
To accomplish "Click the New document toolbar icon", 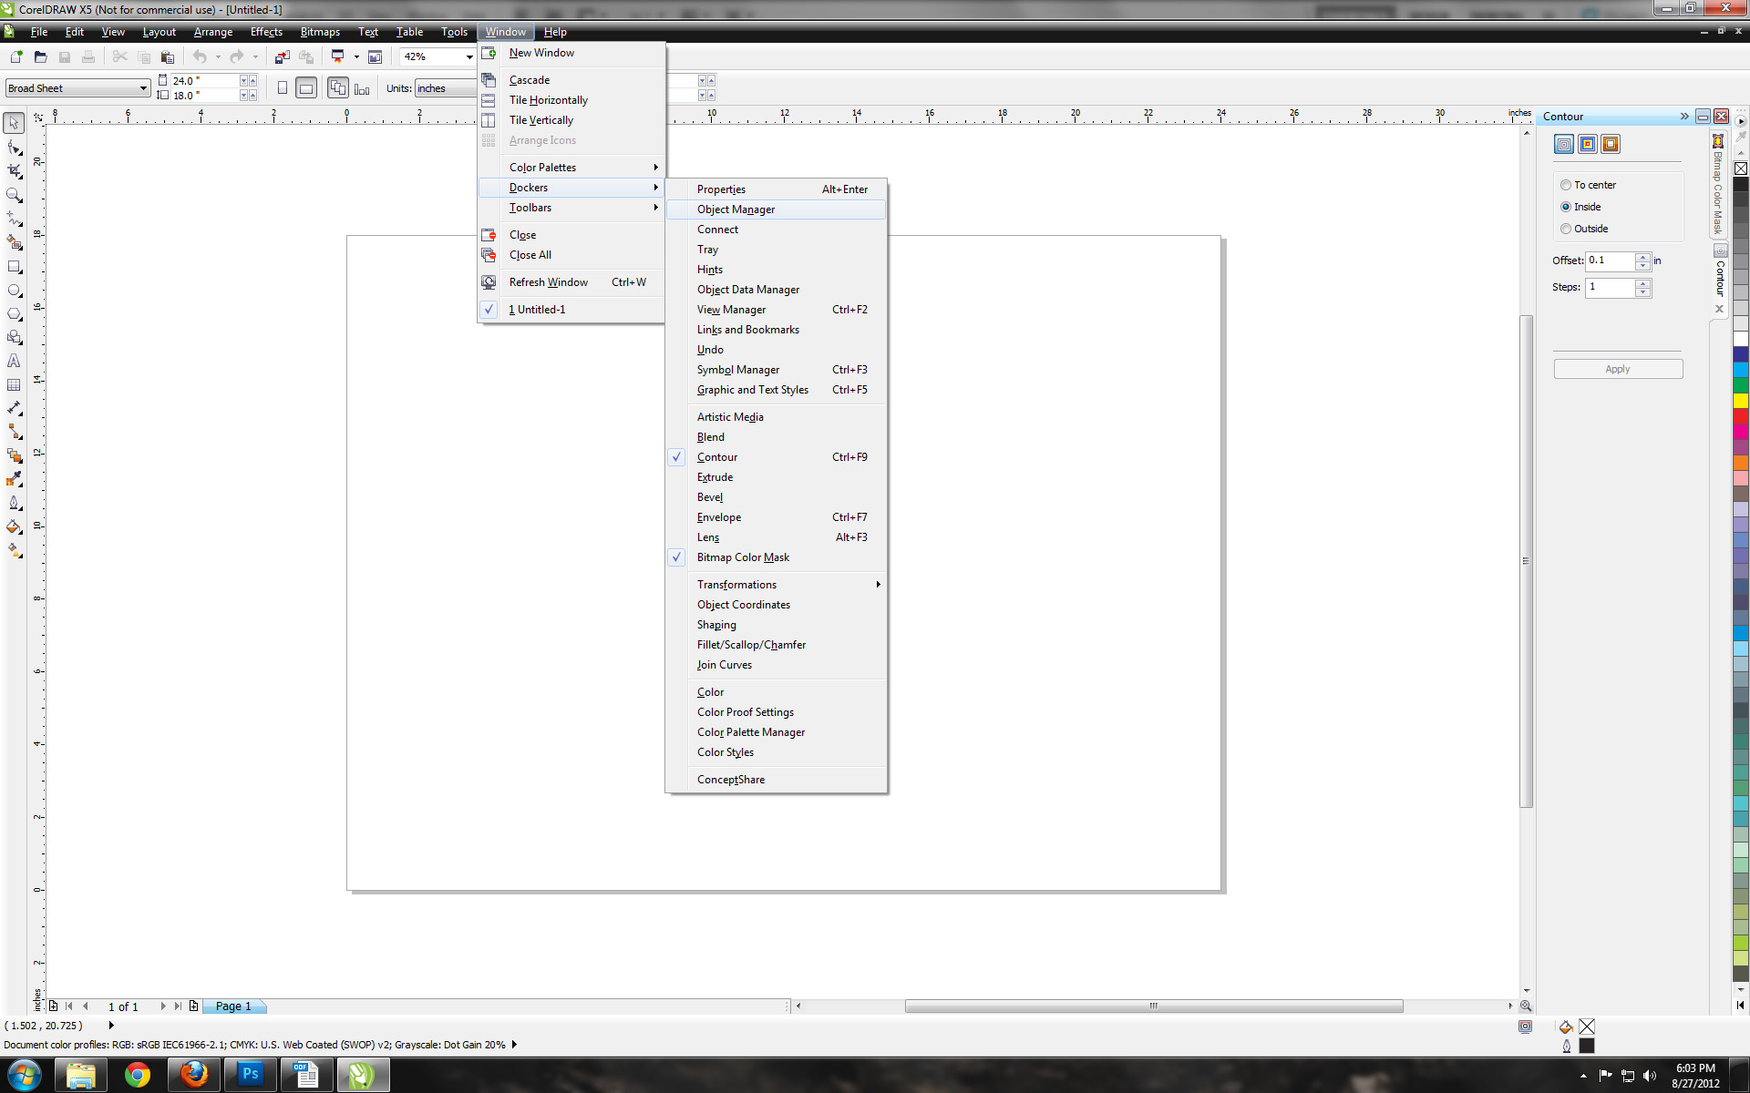I will coord(16,56).
